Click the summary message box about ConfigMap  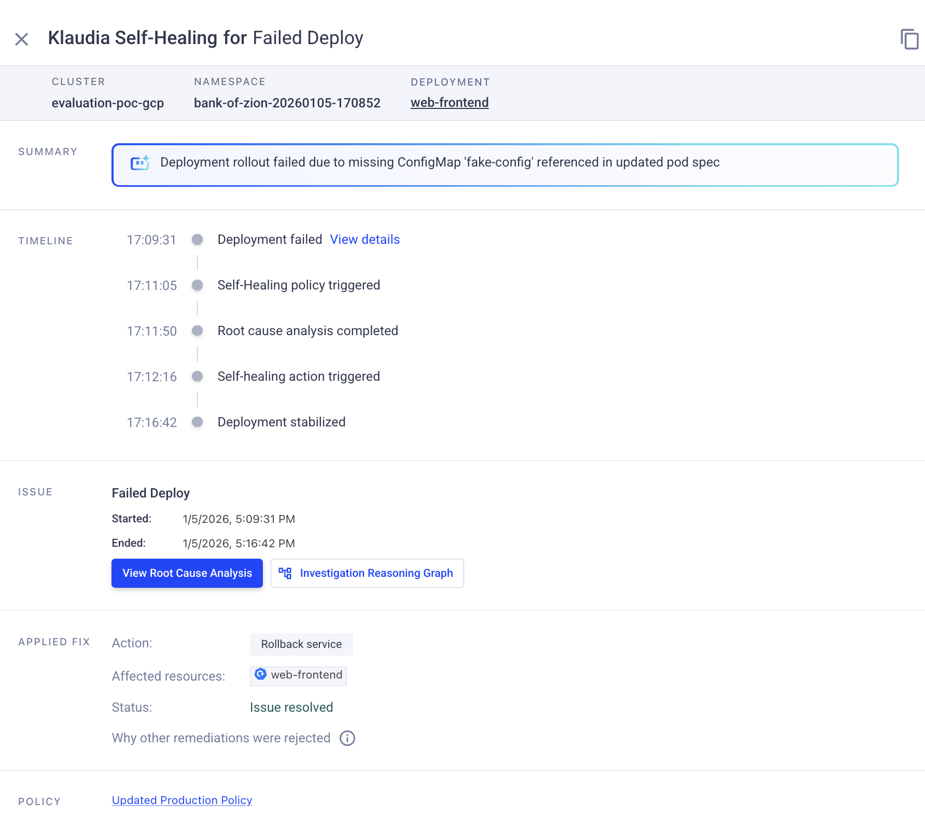[505, 165]
